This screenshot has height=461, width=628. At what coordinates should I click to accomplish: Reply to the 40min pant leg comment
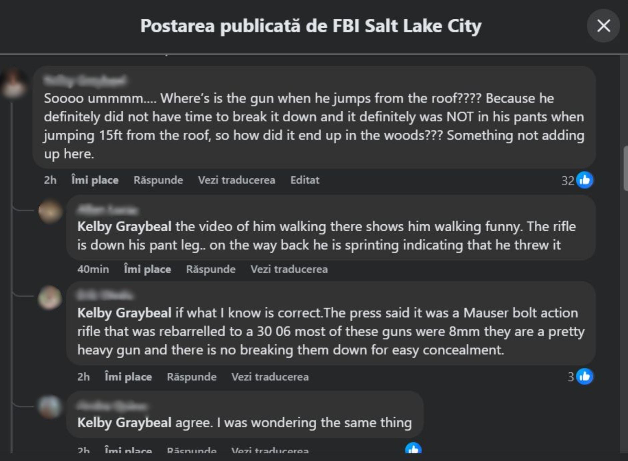point(211,269)
